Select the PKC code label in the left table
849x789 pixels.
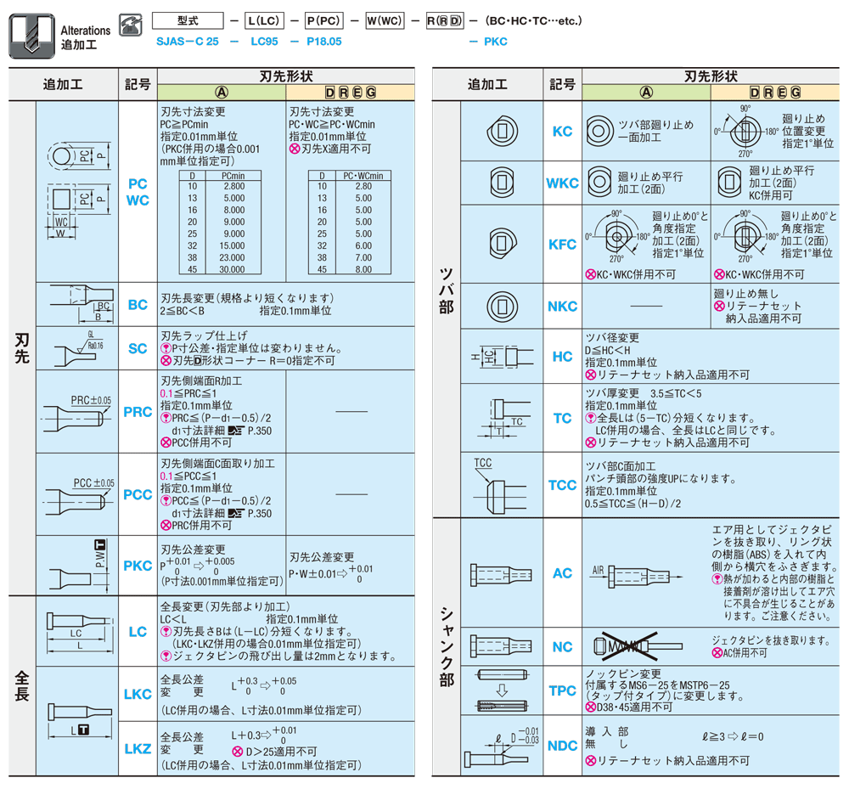138,566
